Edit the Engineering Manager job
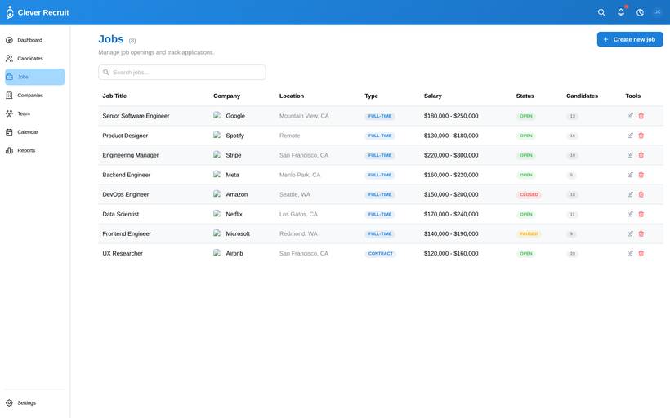The image size is (670, 418). tap(630, 155)
